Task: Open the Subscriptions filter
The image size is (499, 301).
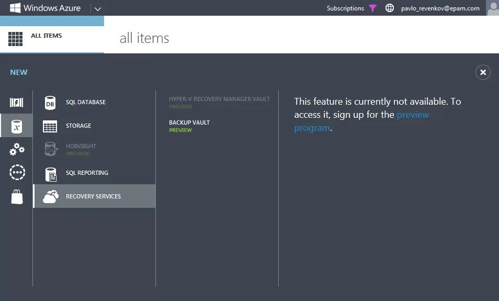Action: point(345,8)
